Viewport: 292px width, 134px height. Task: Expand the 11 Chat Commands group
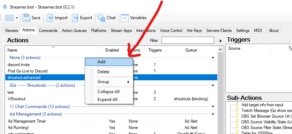click(213, 107)
